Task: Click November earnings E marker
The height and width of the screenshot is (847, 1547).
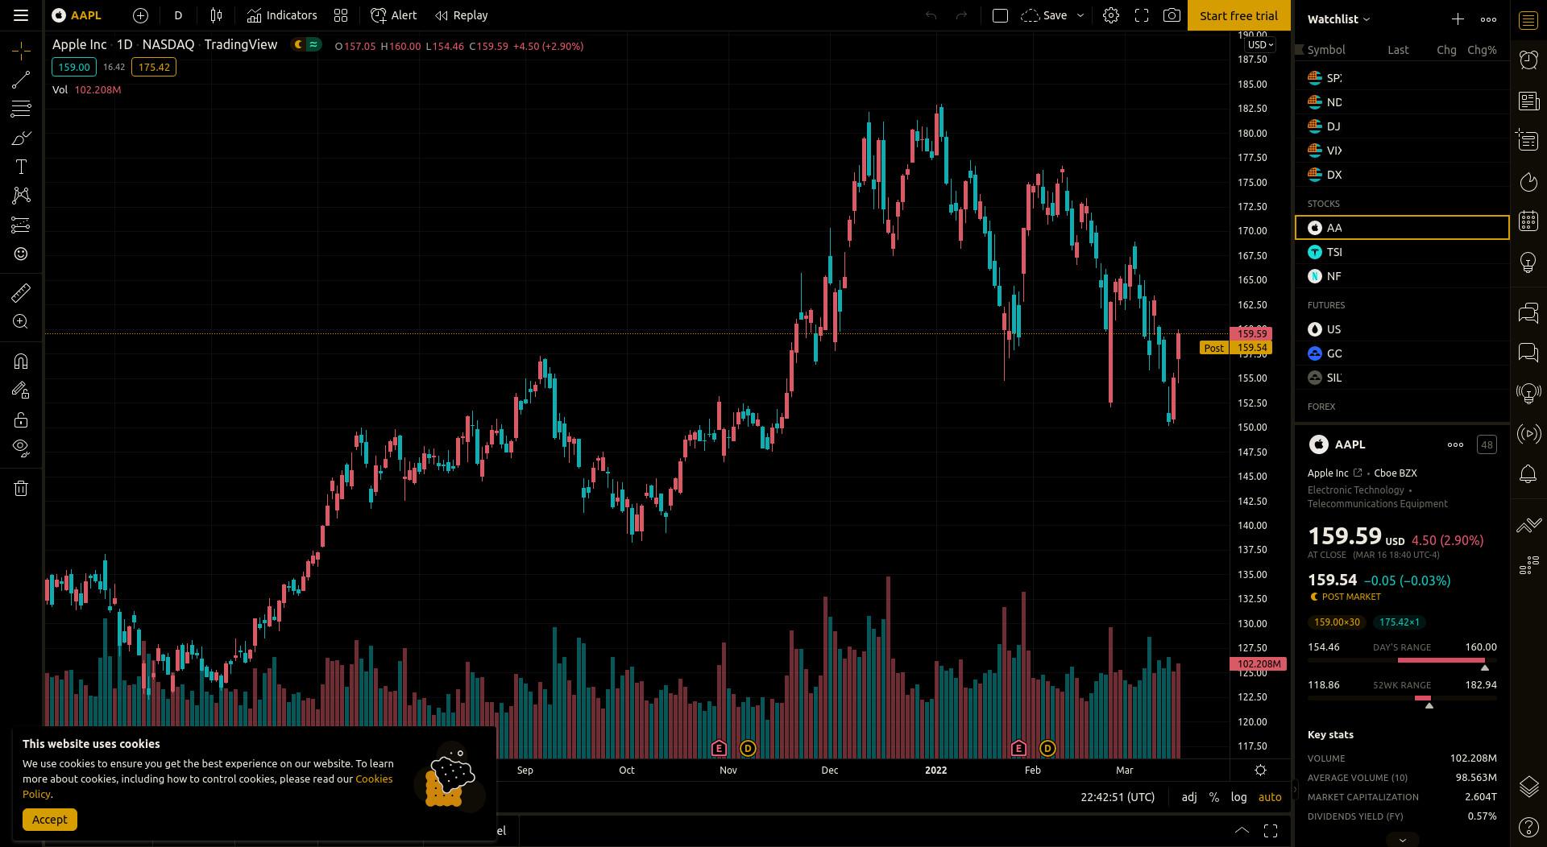Action: point(719,749)
